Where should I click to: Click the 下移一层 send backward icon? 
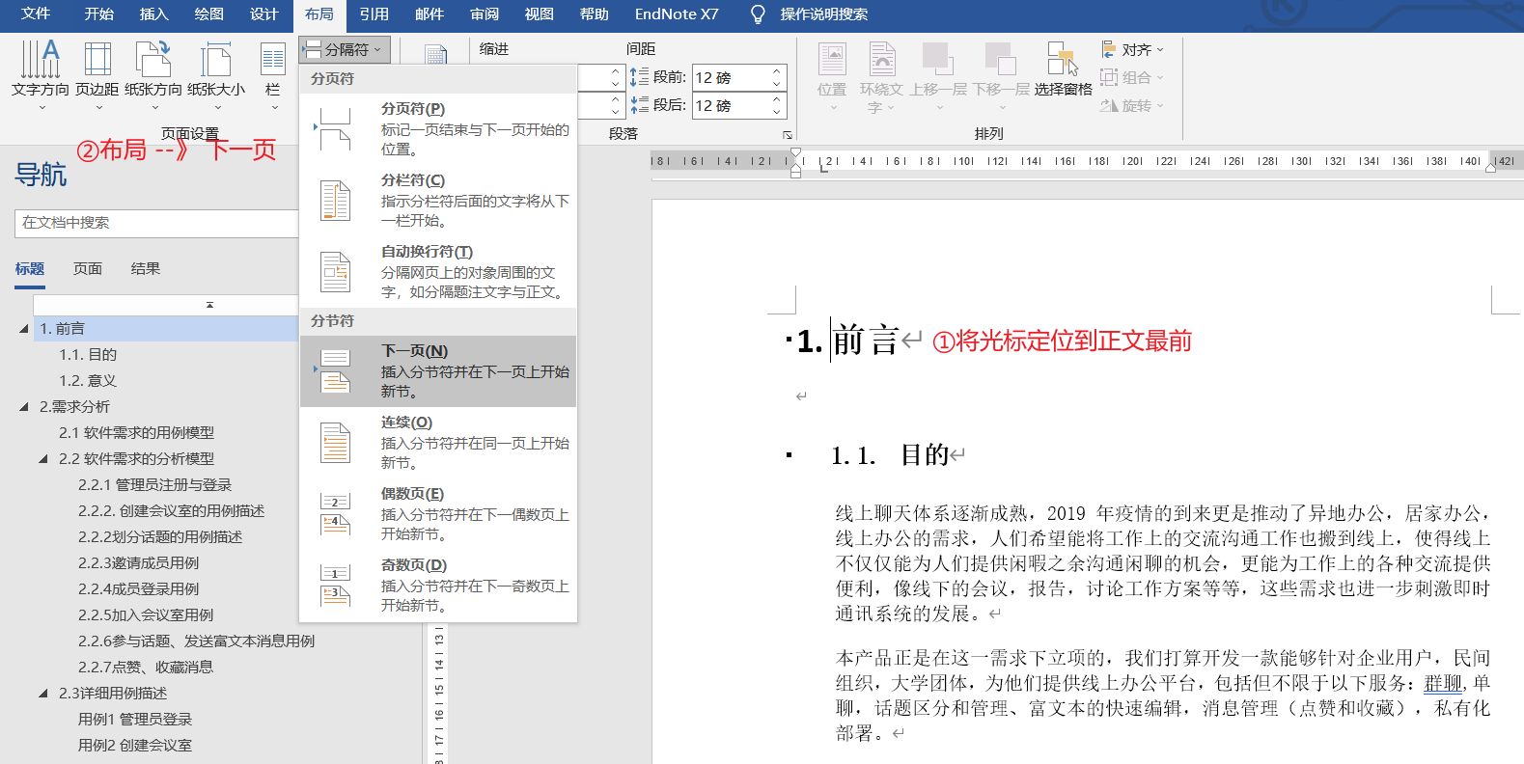tap(1001, 60)
